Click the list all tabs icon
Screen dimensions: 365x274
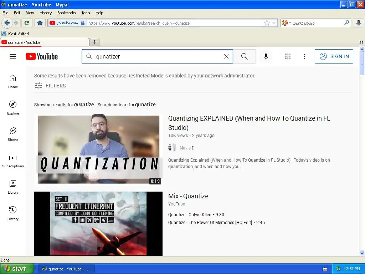(361, 42)
